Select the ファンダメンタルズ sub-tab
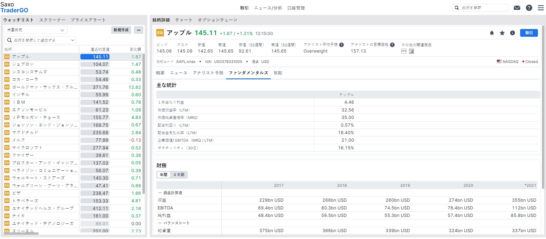Screen dimensions: 546x239 point(248,73)
